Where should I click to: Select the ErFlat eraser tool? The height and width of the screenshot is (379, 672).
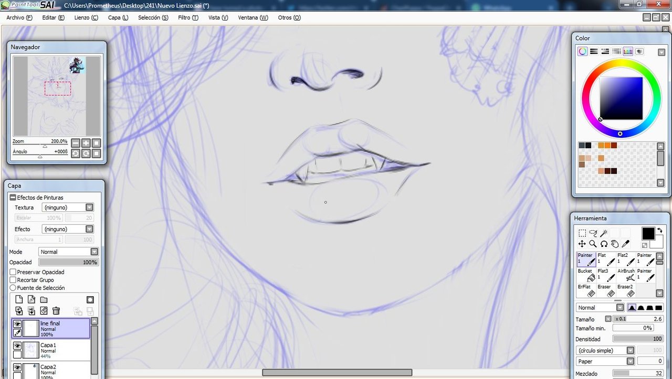pyautogui.click(x=586, y=290)
